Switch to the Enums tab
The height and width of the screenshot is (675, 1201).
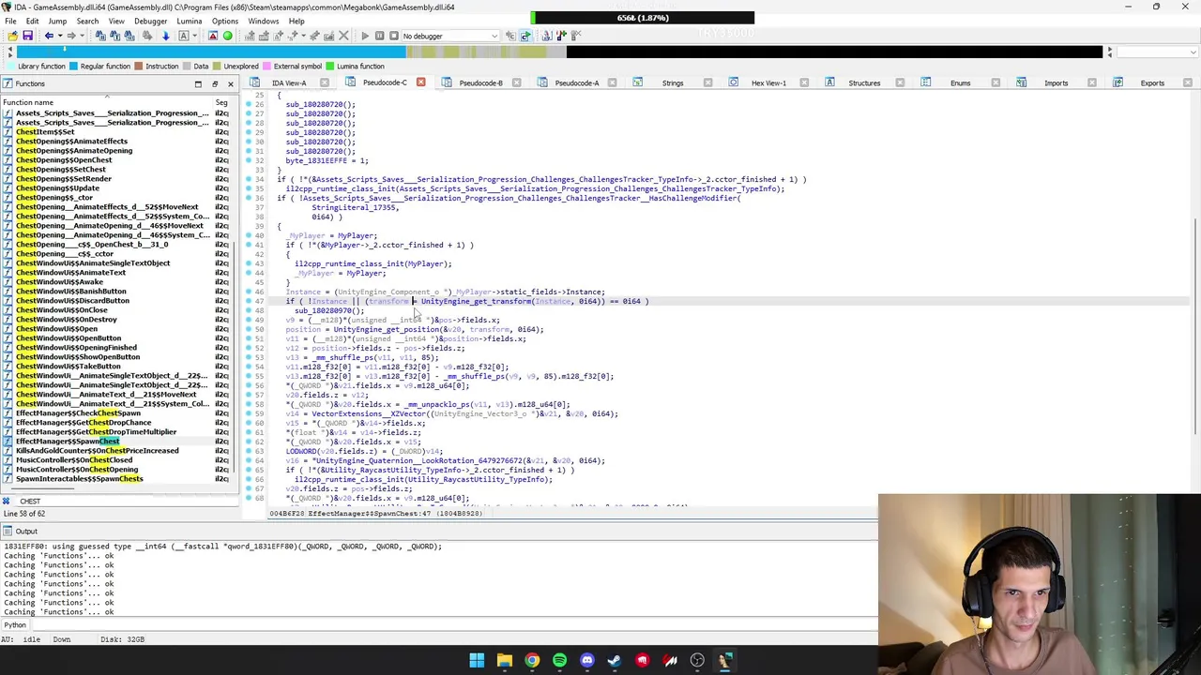(x=960, y=82)
